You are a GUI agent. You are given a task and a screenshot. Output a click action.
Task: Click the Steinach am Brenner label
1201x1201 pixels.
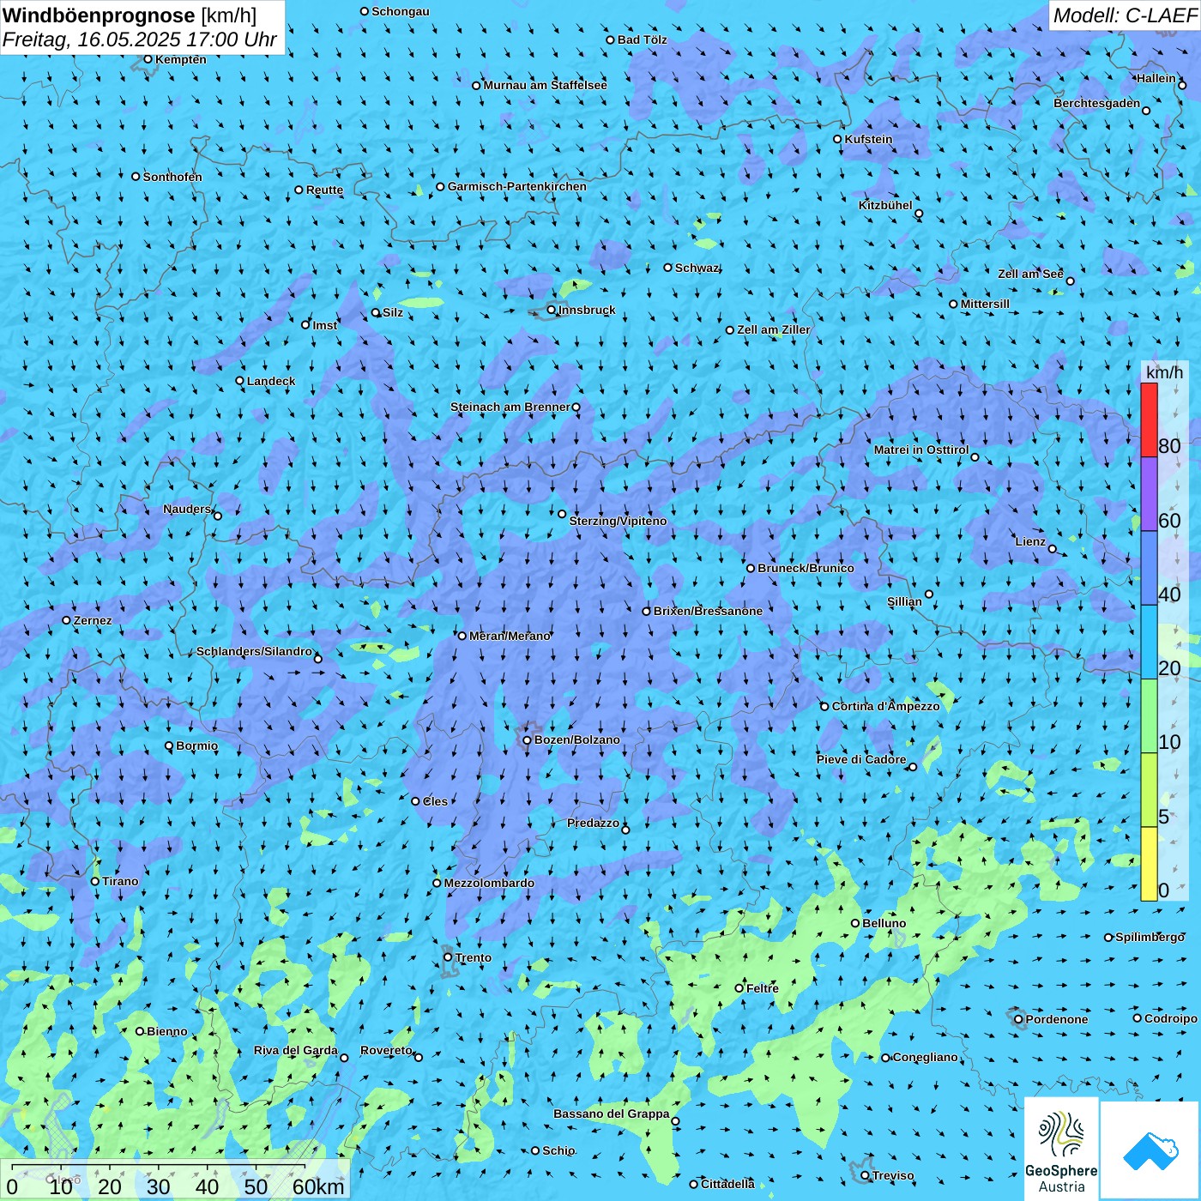coord(510,407)
